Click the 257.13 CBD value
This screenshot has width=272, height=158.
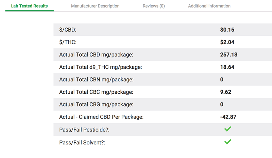(x=228, y=55)
